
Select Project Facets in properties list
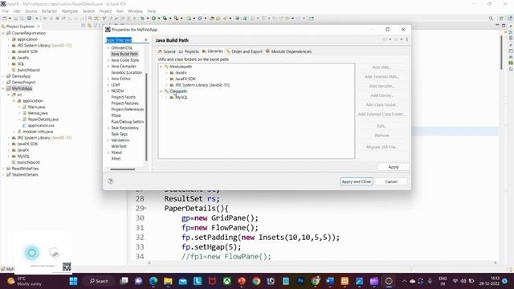[123, 97]
